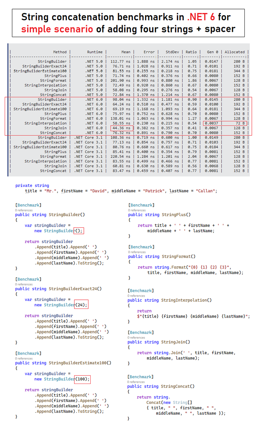Click the "Method" column header
Image resolution: width=258 pixels, height=433 pixels.
60,52
